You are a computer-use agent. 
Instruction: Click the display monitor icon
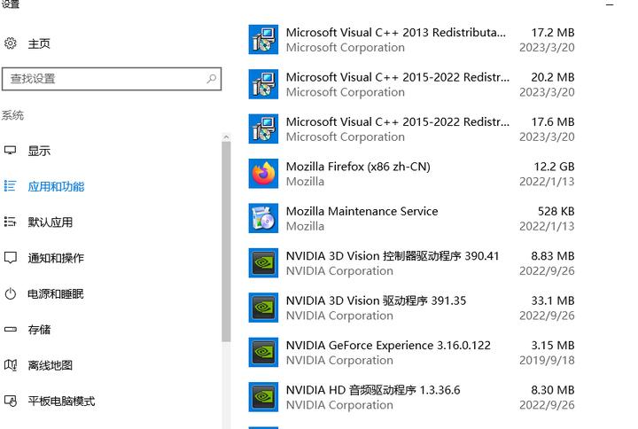point(10,151)
